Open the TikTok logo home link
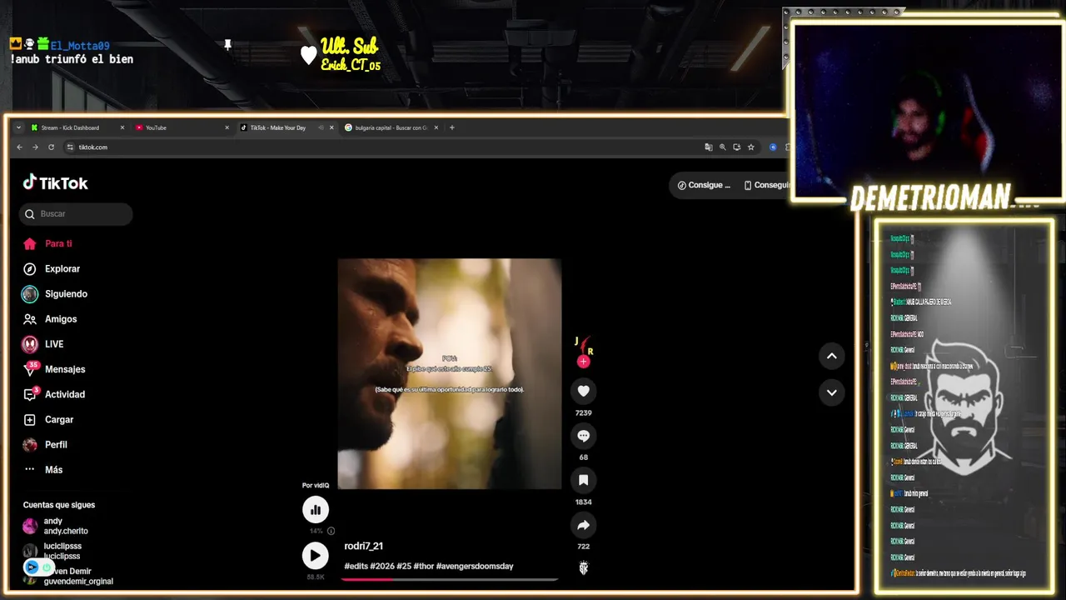Image resolution: width=1066 pixels, height=600 pixels. click(55, 182)
